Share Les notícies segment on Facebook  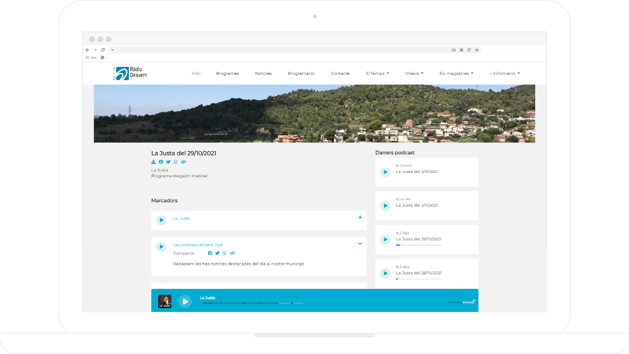[x=210, y=253]
